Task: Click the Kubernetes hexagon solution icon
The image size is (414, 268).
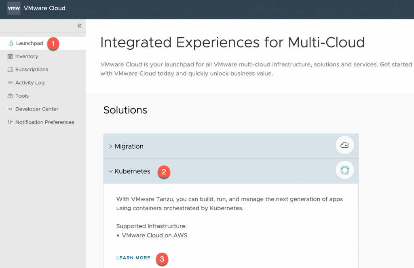Action: (344, 170)
